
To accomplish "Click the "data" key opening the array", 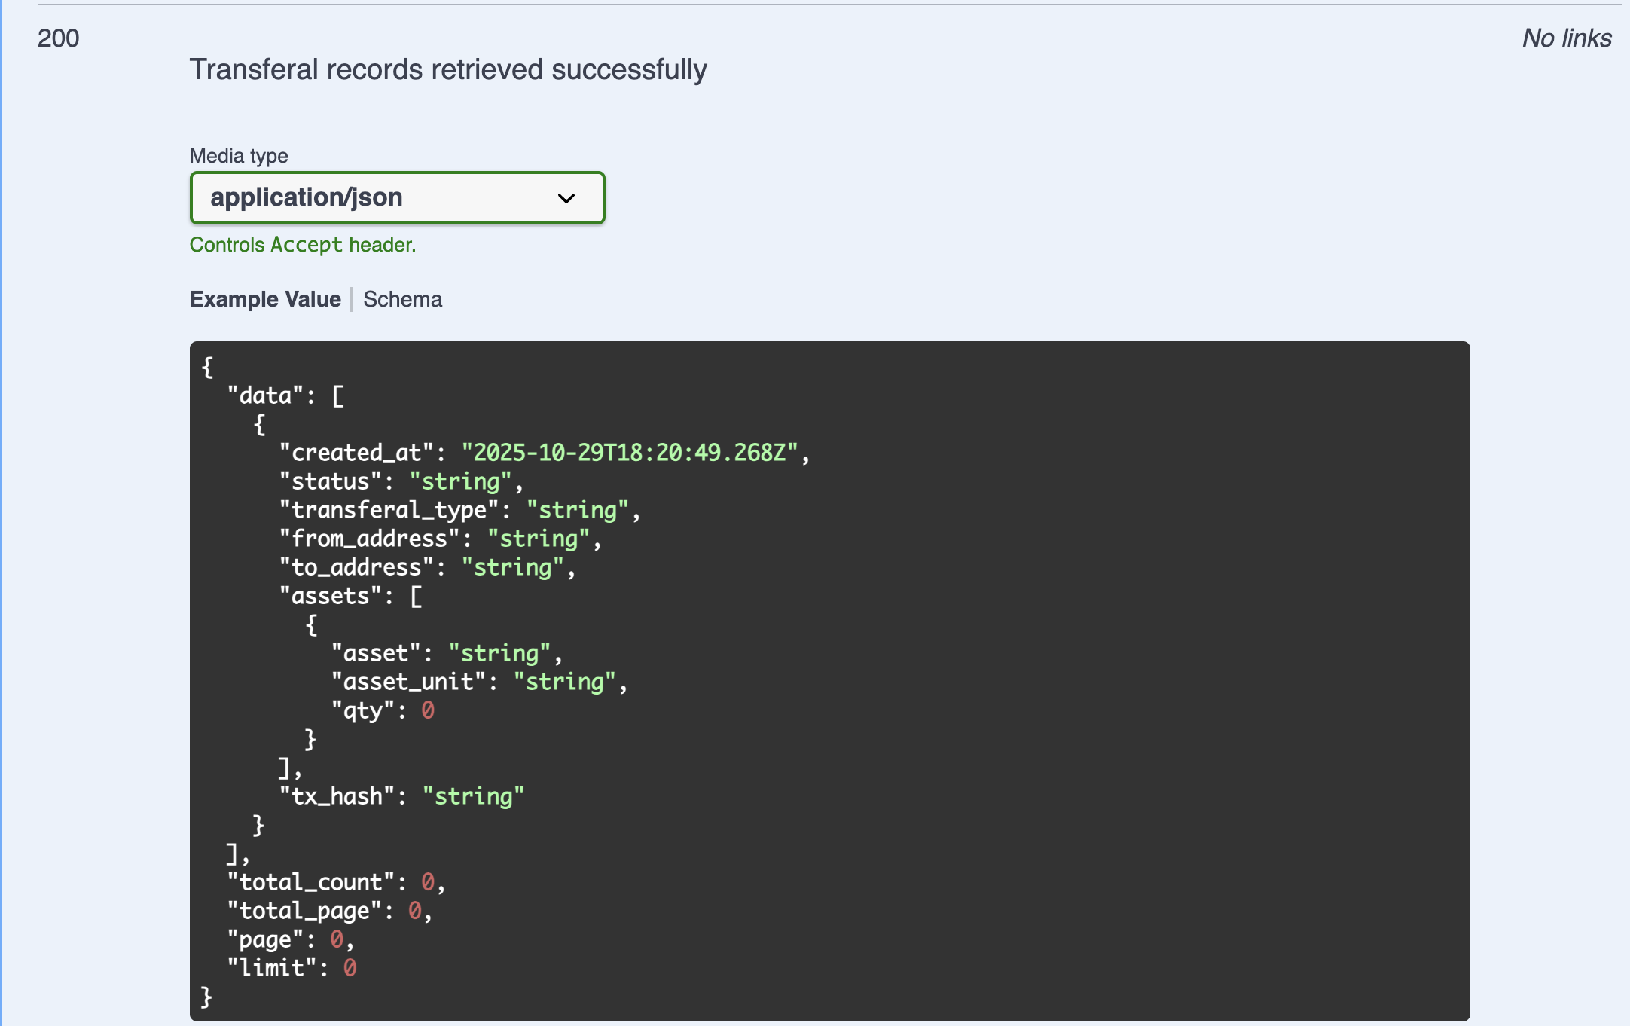I will coord(265,395).
